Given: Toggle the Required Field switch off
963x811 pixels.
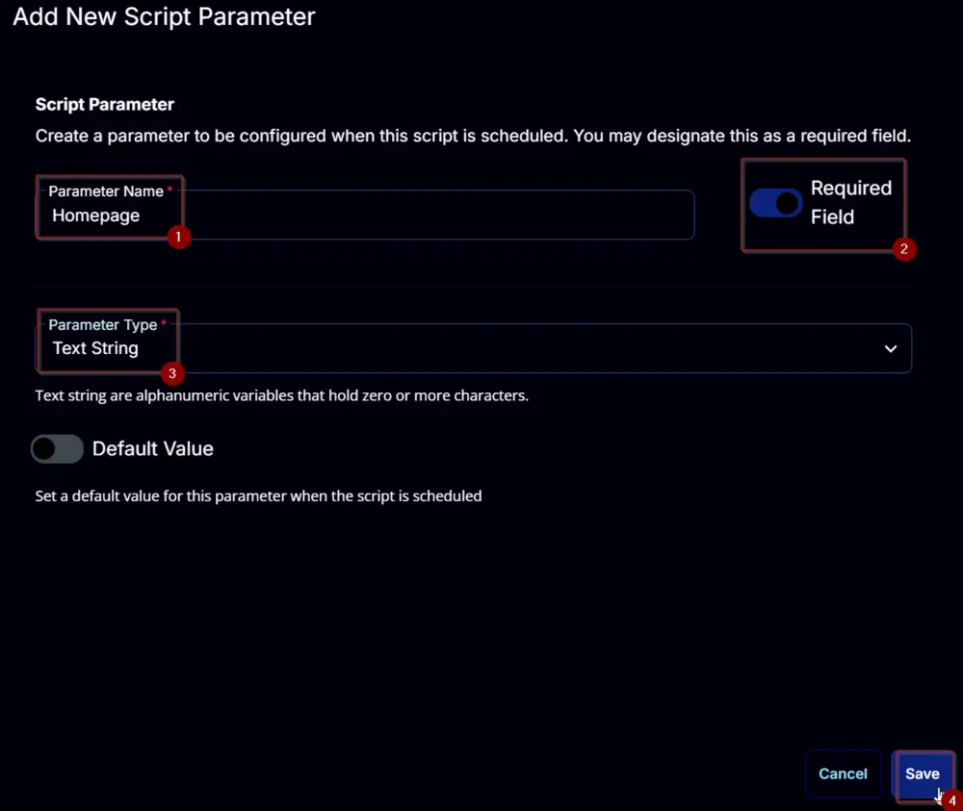Looking at the screenshot, I should click(x=775, y=203).
